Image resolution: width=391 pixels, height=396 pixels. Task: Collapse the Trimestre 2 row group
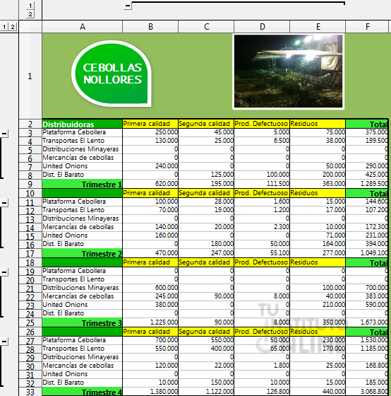point(4,202)
